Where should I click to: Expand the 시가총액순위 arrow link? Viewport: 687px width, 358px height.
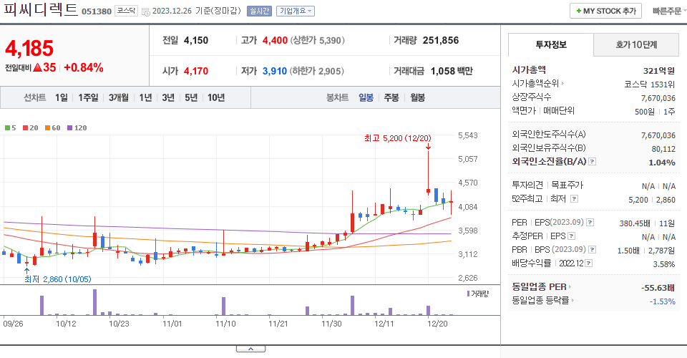point(562,83)
